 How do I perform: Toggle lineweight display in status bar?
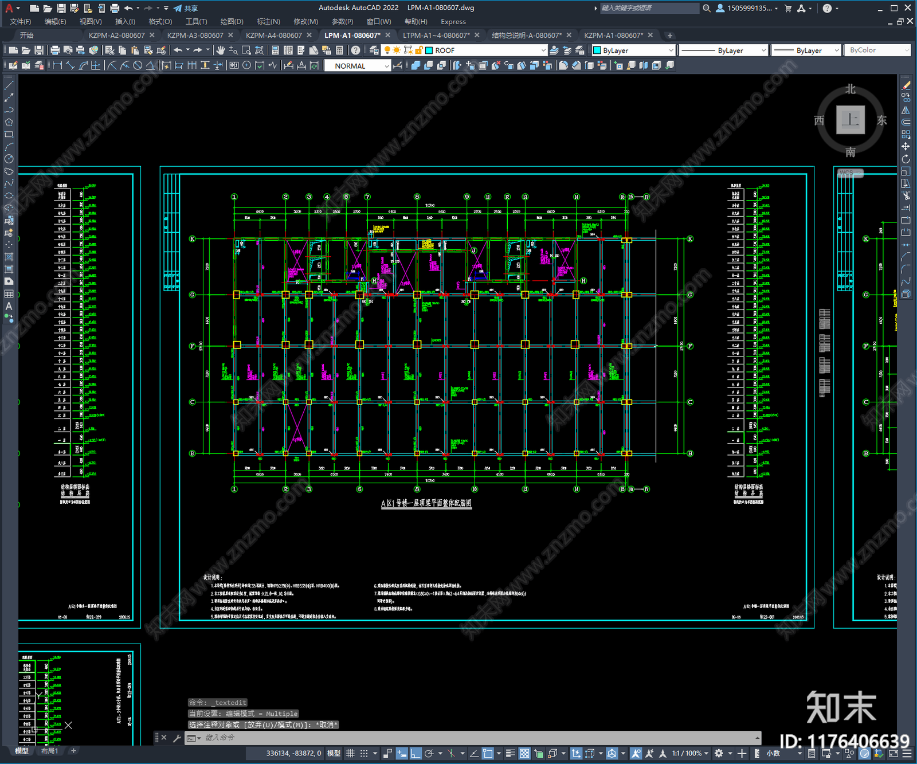pyautogui.click(x=510, y=753)
